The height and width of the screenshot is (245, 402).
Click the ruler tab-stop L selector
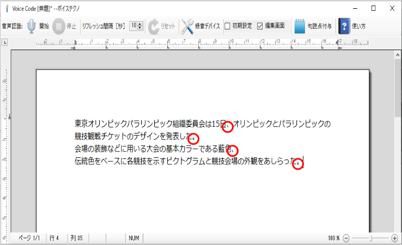pyautogui.click(x=4, y=42)
